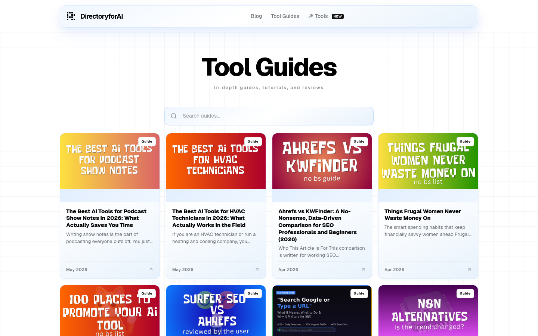Click arrow icon on podcast show notes card

151,270
